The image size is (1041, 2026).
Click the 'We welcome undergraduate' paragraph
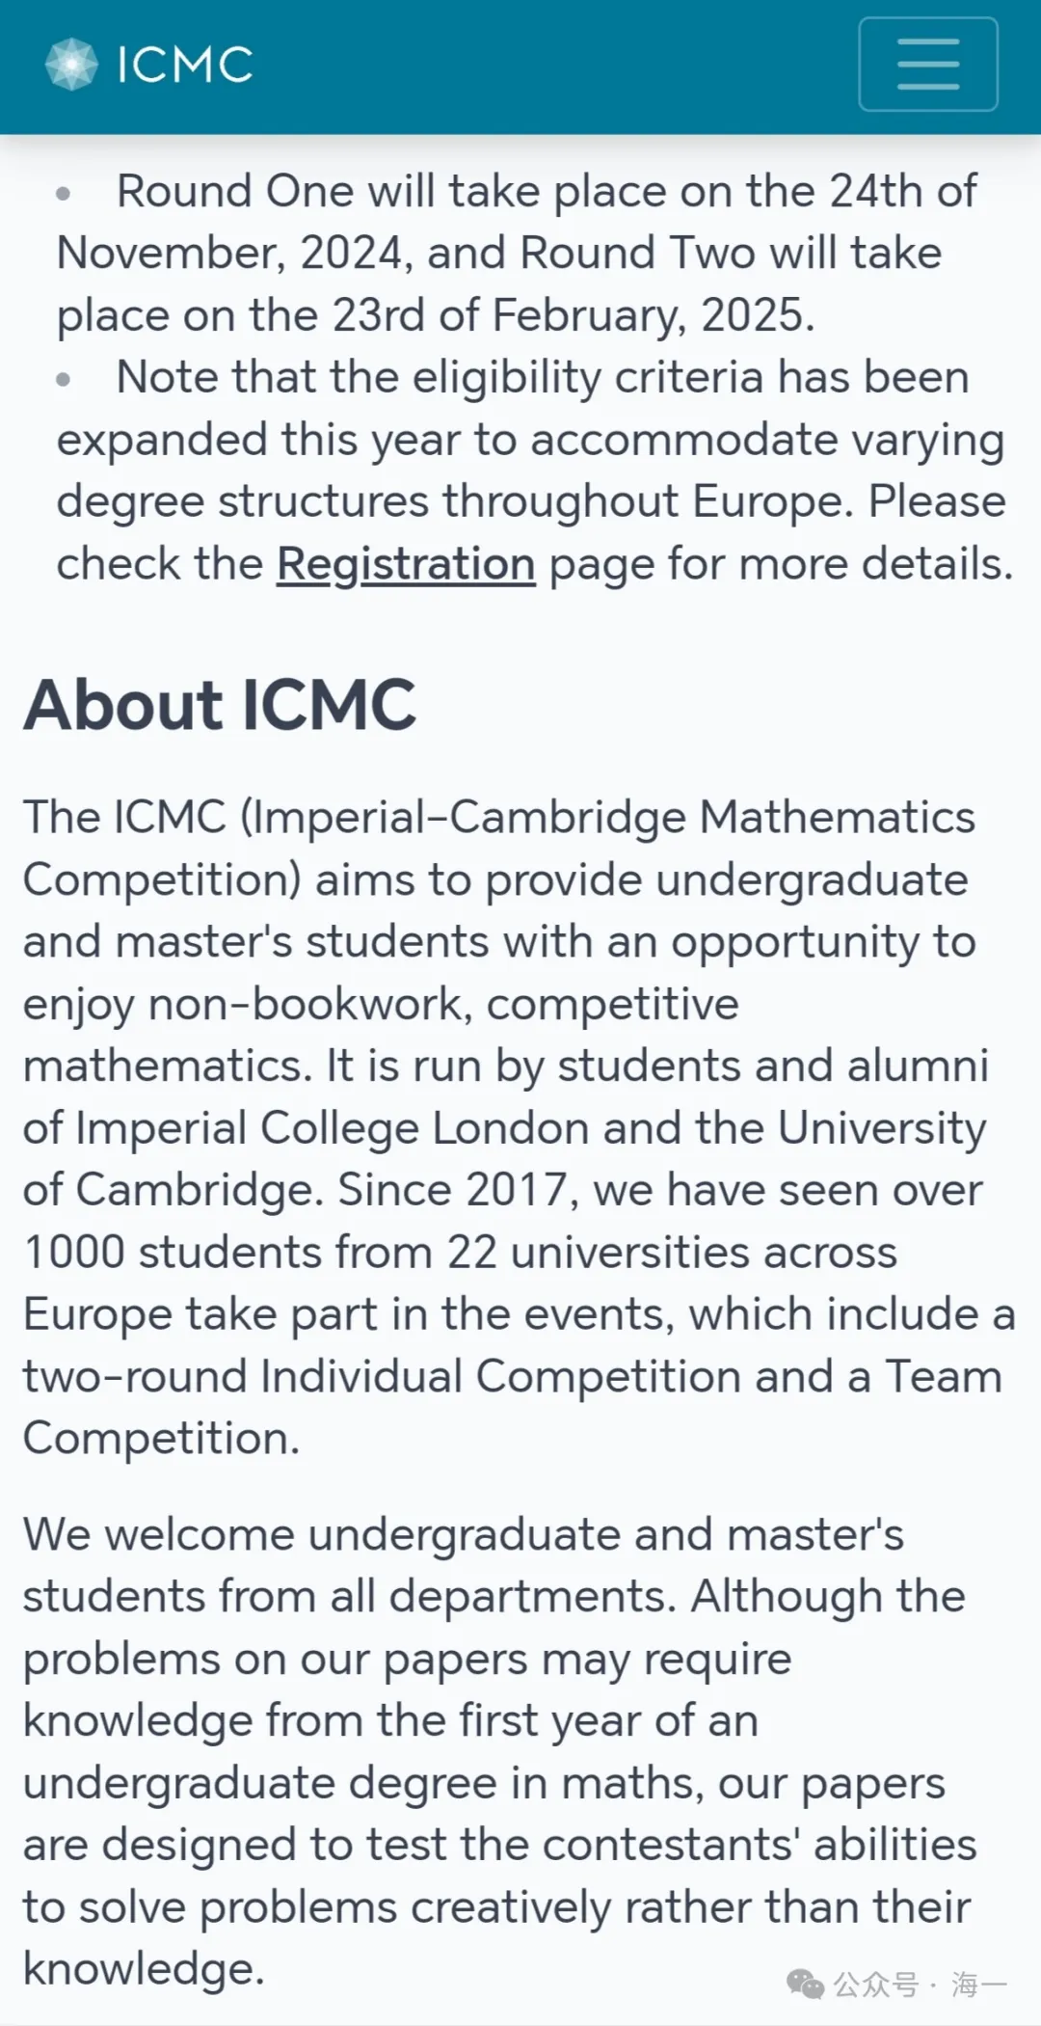point(499,1752)
